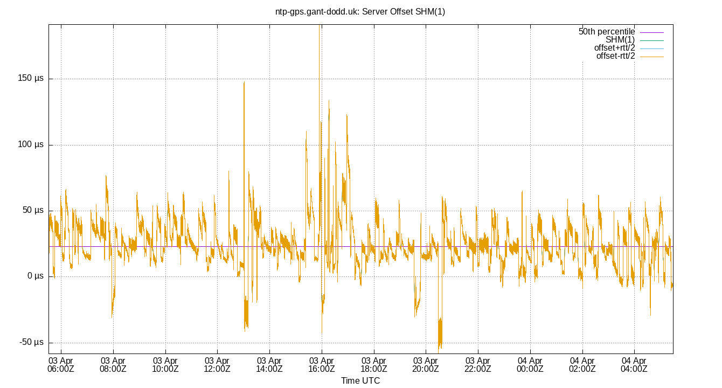This screenshot has height=388, width=722.
Task: Click the 0 µs y-axis tick label
Action: point(36,275)
